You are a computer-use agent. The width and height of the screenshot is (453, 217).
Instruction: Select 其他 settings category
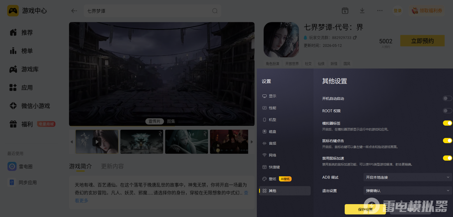point(285,191)
